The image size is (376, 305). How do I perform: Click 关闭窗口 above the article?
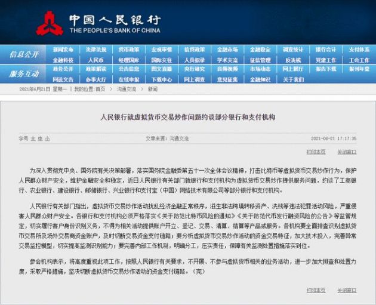[347, 152]
